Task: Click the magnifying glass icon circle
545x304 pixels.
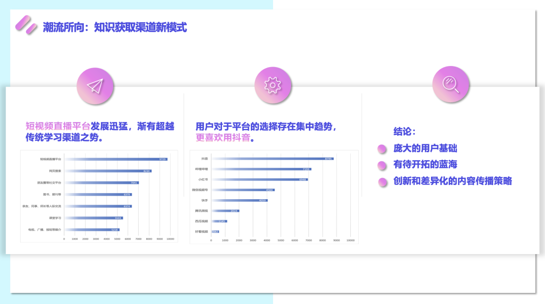Action: 451,85
